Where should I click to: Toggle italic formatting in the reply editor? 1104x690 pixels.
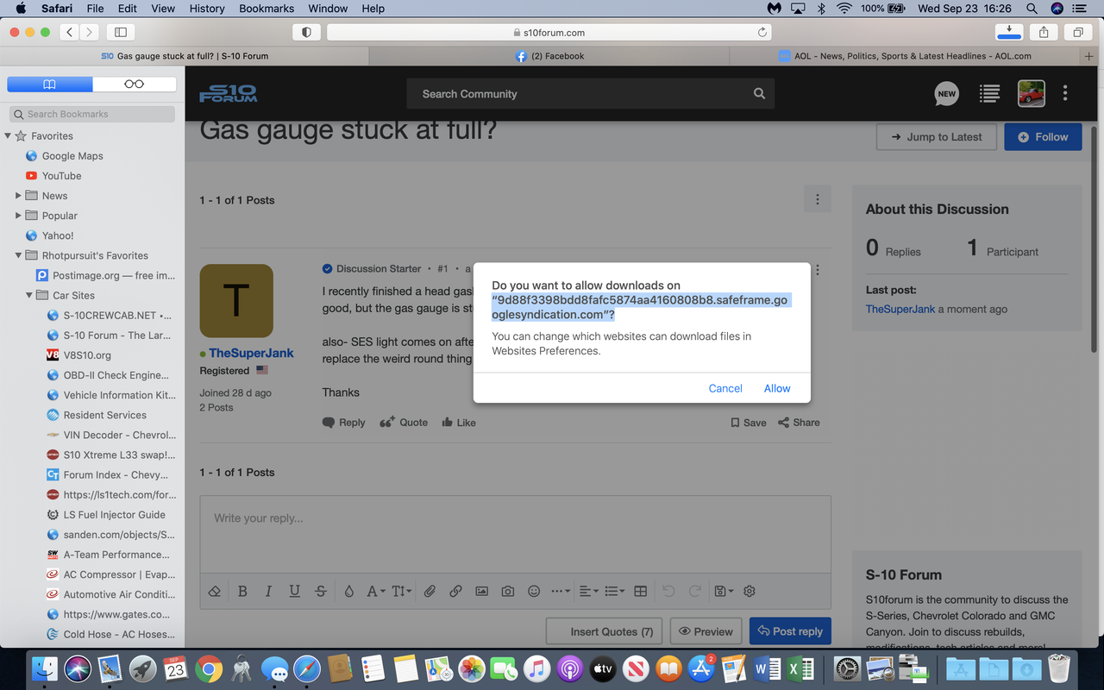268,591
